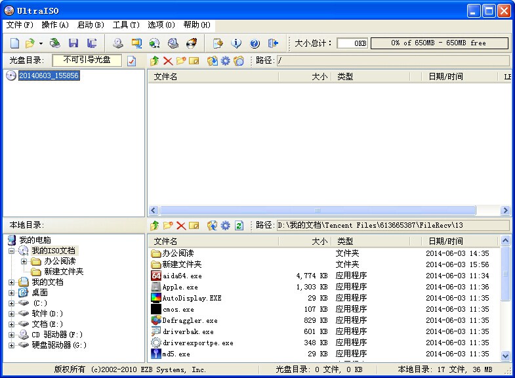
Task: Click the Save floppy disk icon
Action: [x=73, y=43]
